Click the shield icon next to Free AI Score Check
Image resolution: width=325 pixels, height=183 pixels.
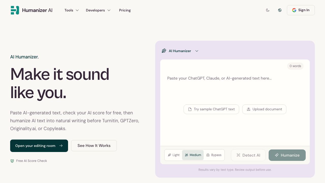click(12, 161)
